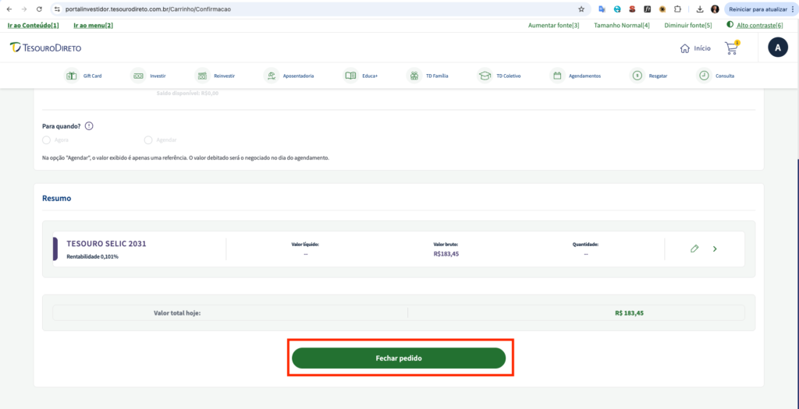Open the user profile avatar A

[x=777, y=48]
